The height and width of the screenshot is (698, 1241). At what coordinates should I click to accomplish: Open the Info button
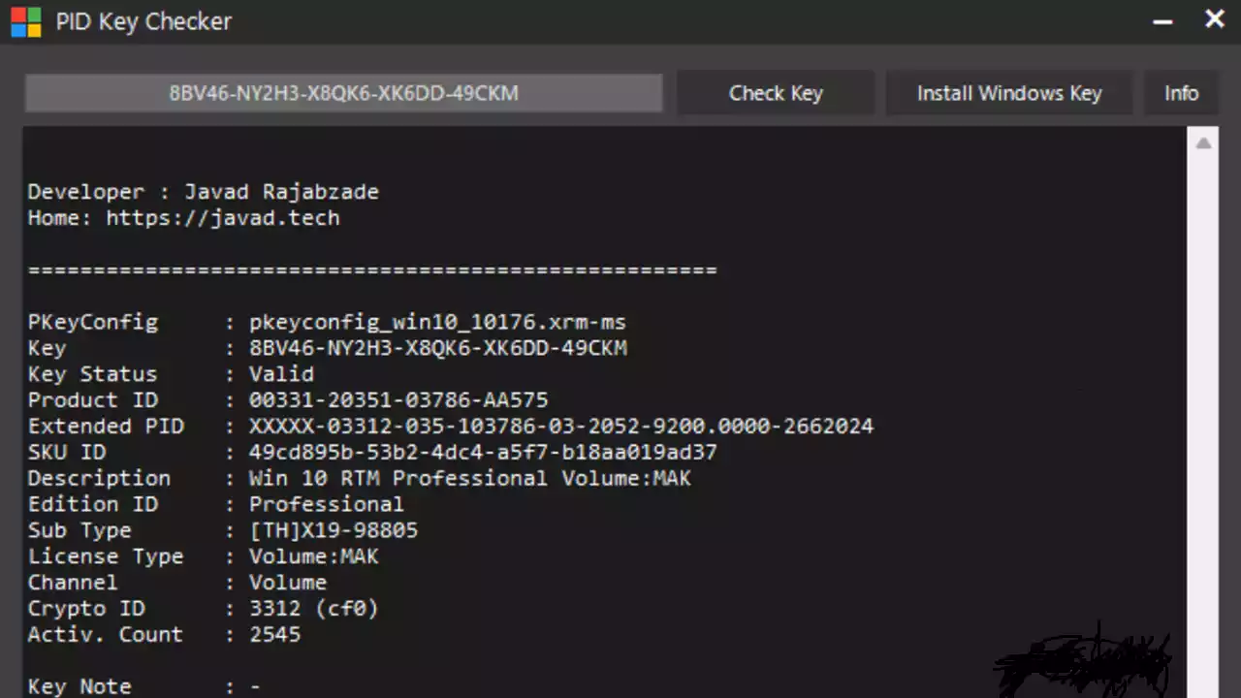tap(1181, 93)
